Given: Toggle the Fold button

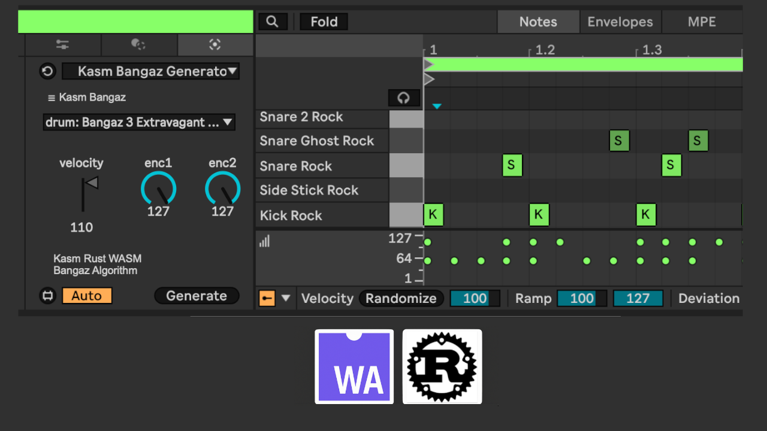Looking at the screenshot, I should point(324,22).
